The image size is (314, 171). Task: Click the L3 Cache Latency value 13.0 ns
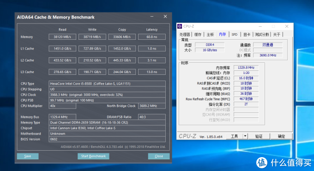click(152, 72)
